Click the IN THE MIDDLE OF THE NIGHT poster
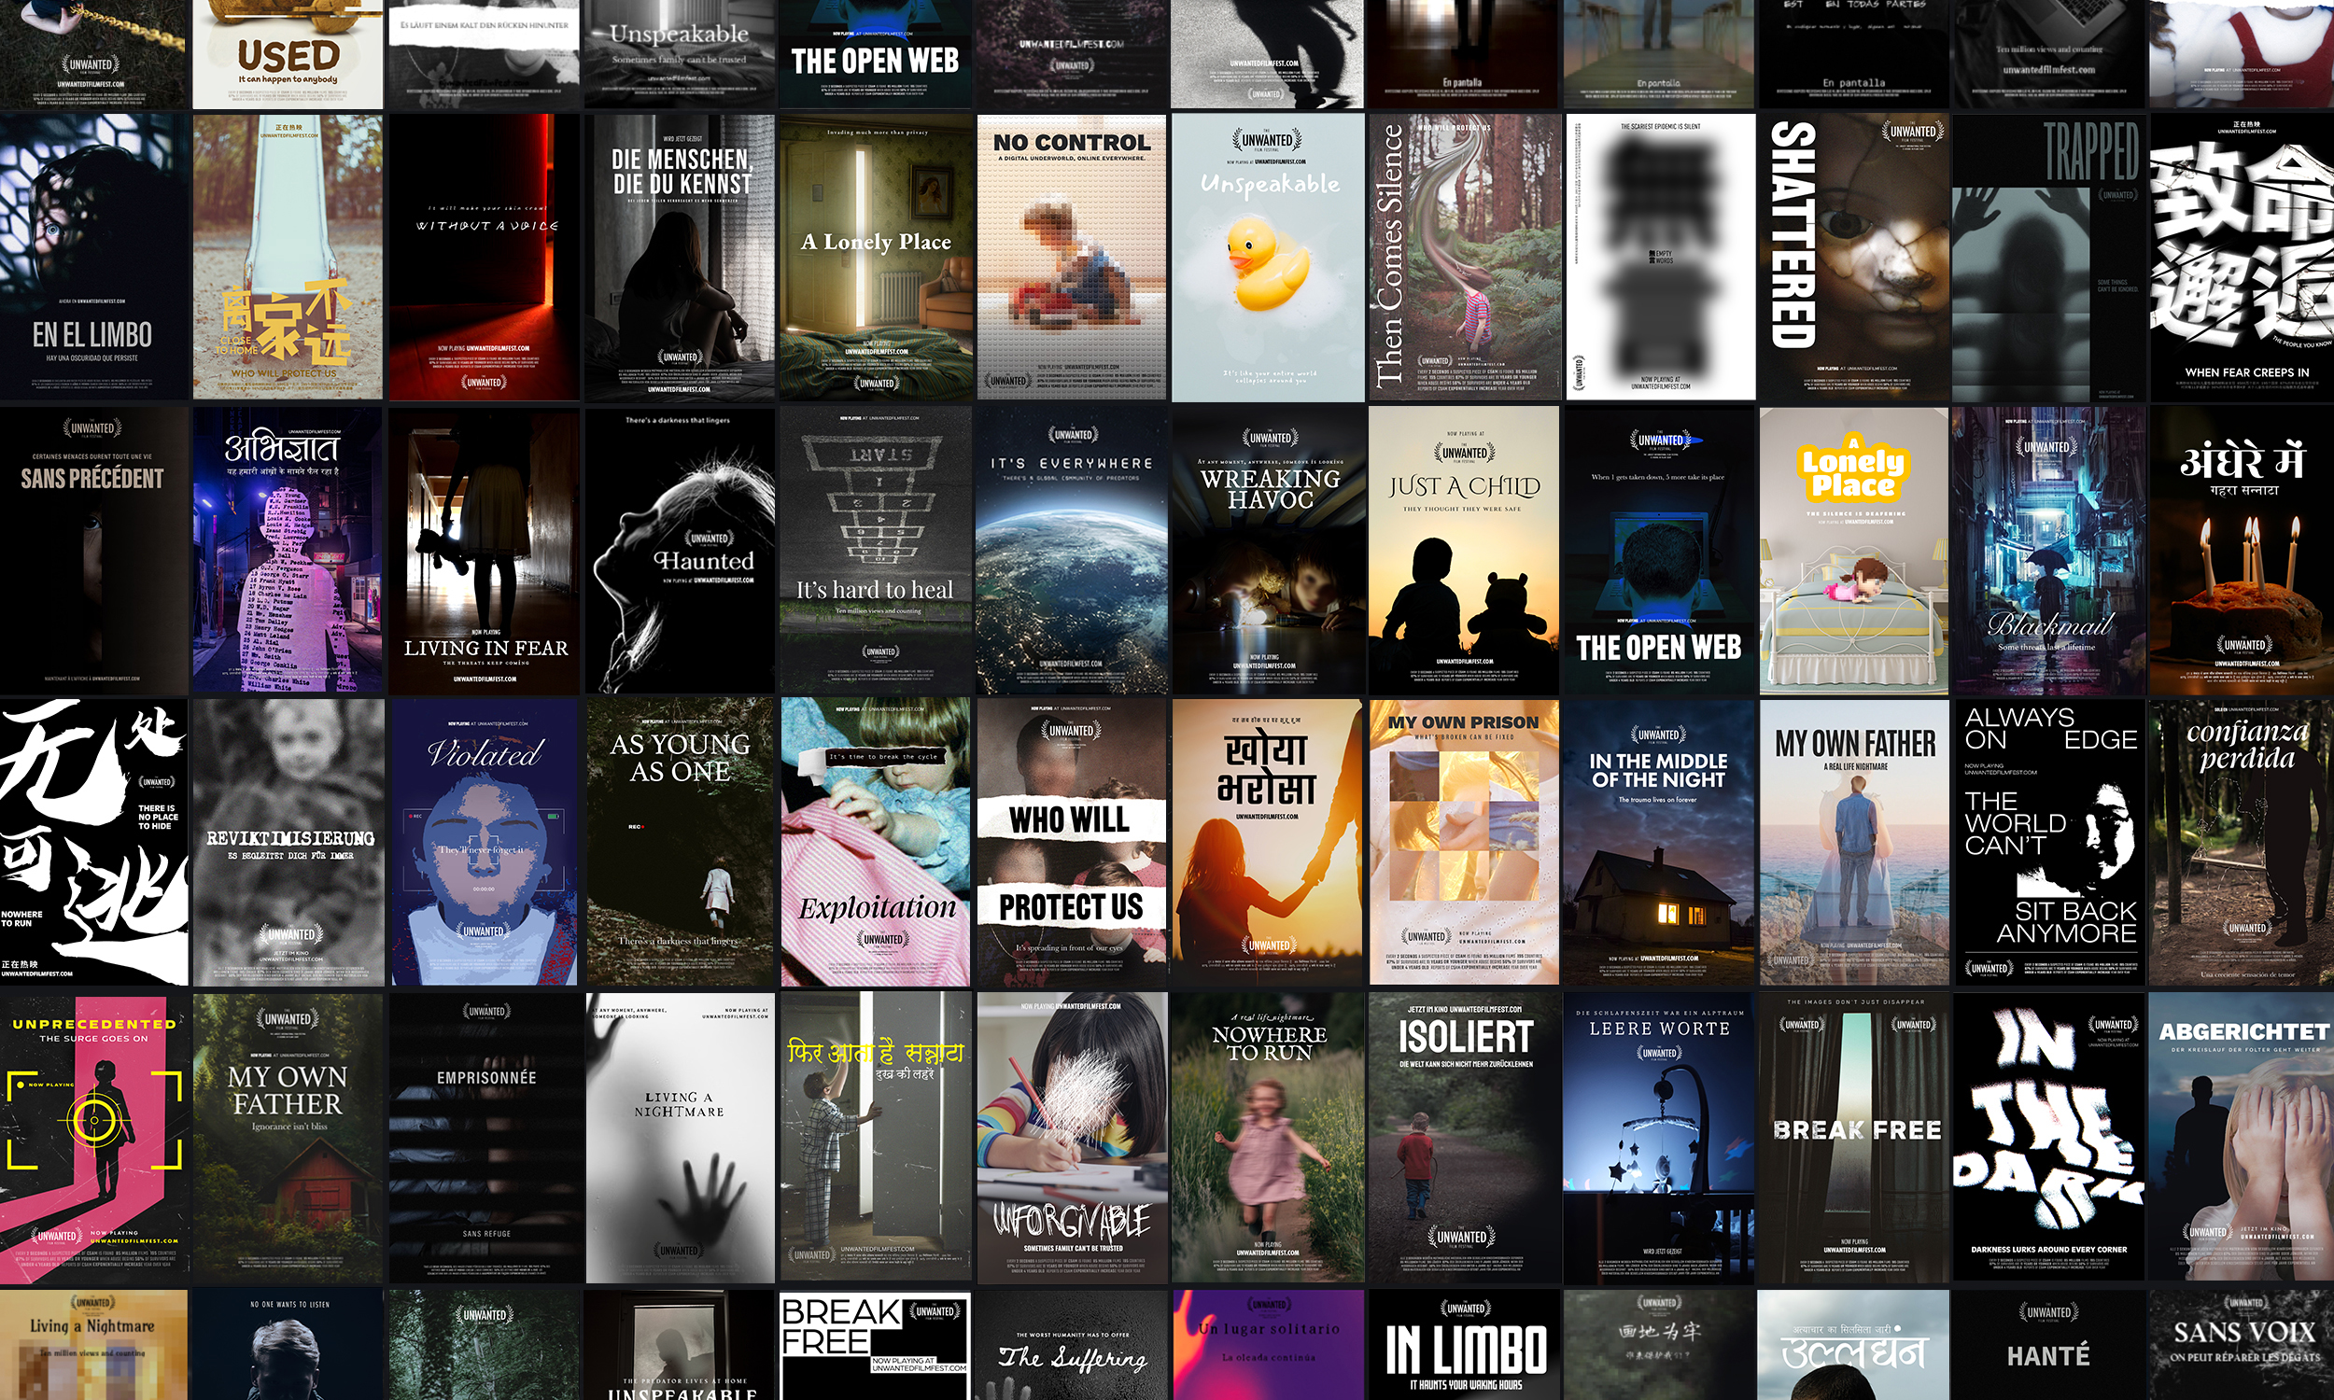Image resolution: width=2334 pixels, height=1400 pixels. coord(1658,843)
